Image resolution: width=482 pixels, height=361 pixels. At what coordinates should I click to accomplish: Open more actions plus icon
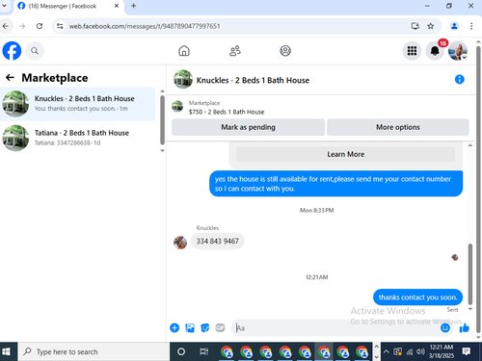(174, 327)
